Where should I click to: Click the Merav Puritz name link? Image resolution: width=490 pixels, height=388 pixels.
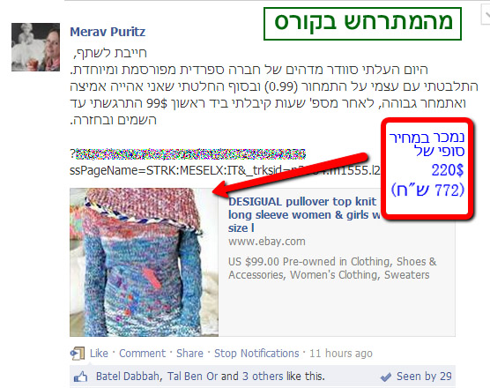point(108,32)
